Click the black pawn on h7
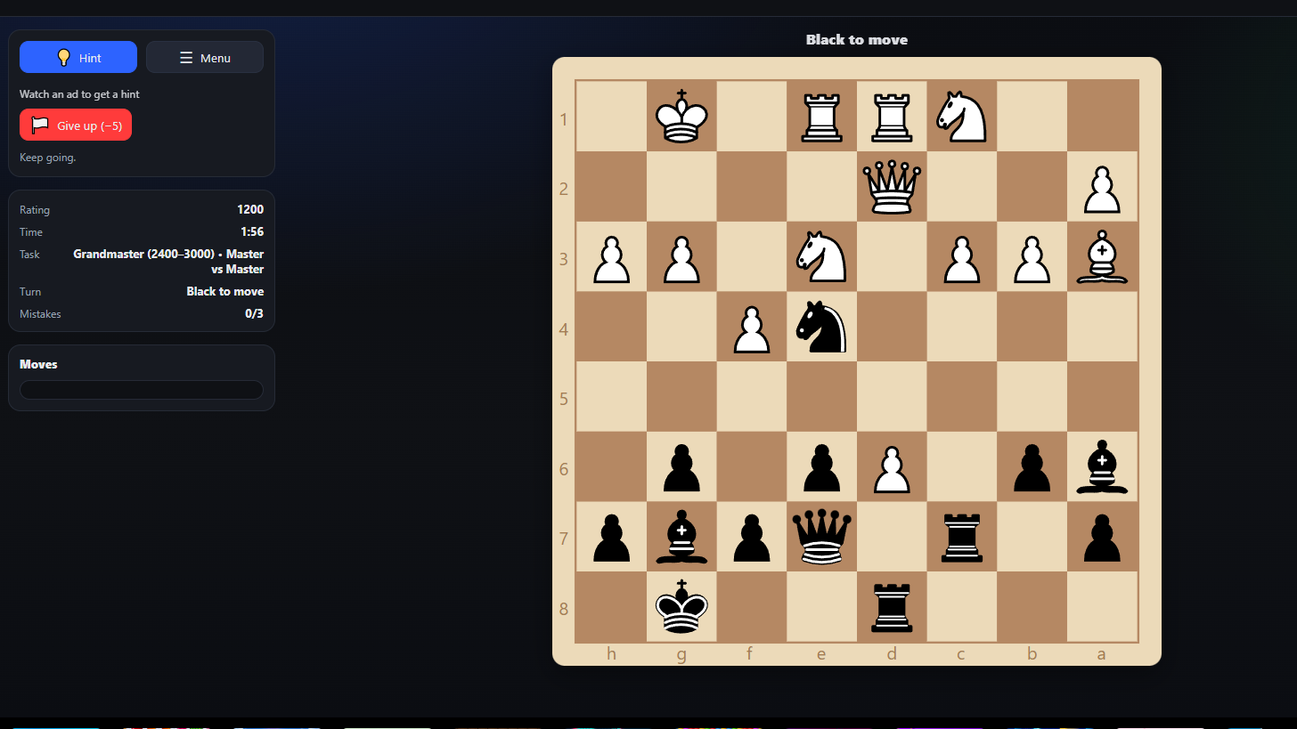Screen dimensions: 1297x729 (611, 538)
